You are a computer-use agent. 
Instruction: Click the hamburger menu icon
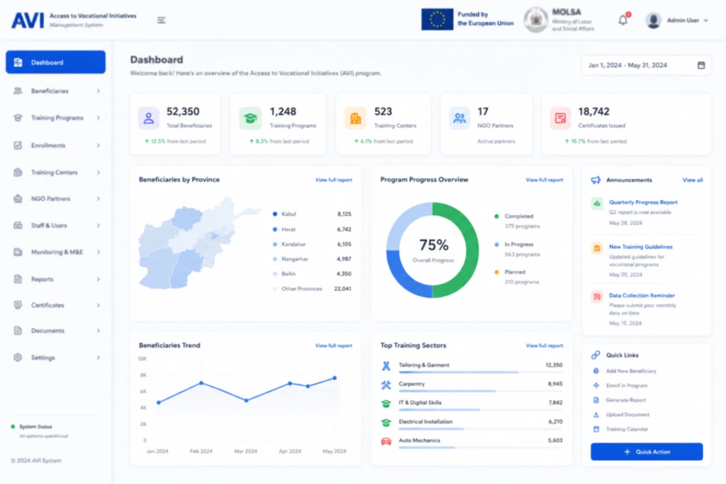(x=161, y=20)
